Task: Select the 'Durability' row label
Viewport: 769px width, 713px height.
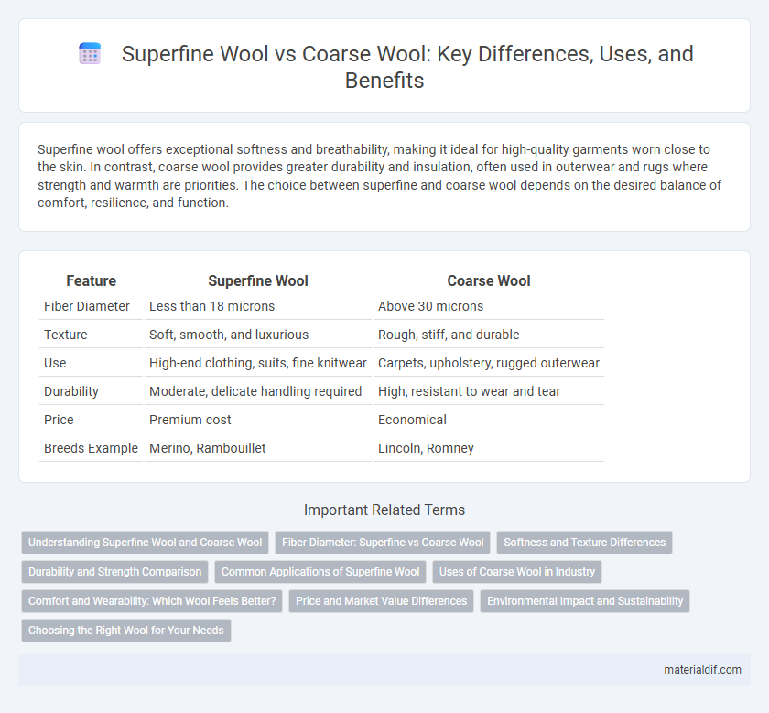Action: (x=71, y=392)
